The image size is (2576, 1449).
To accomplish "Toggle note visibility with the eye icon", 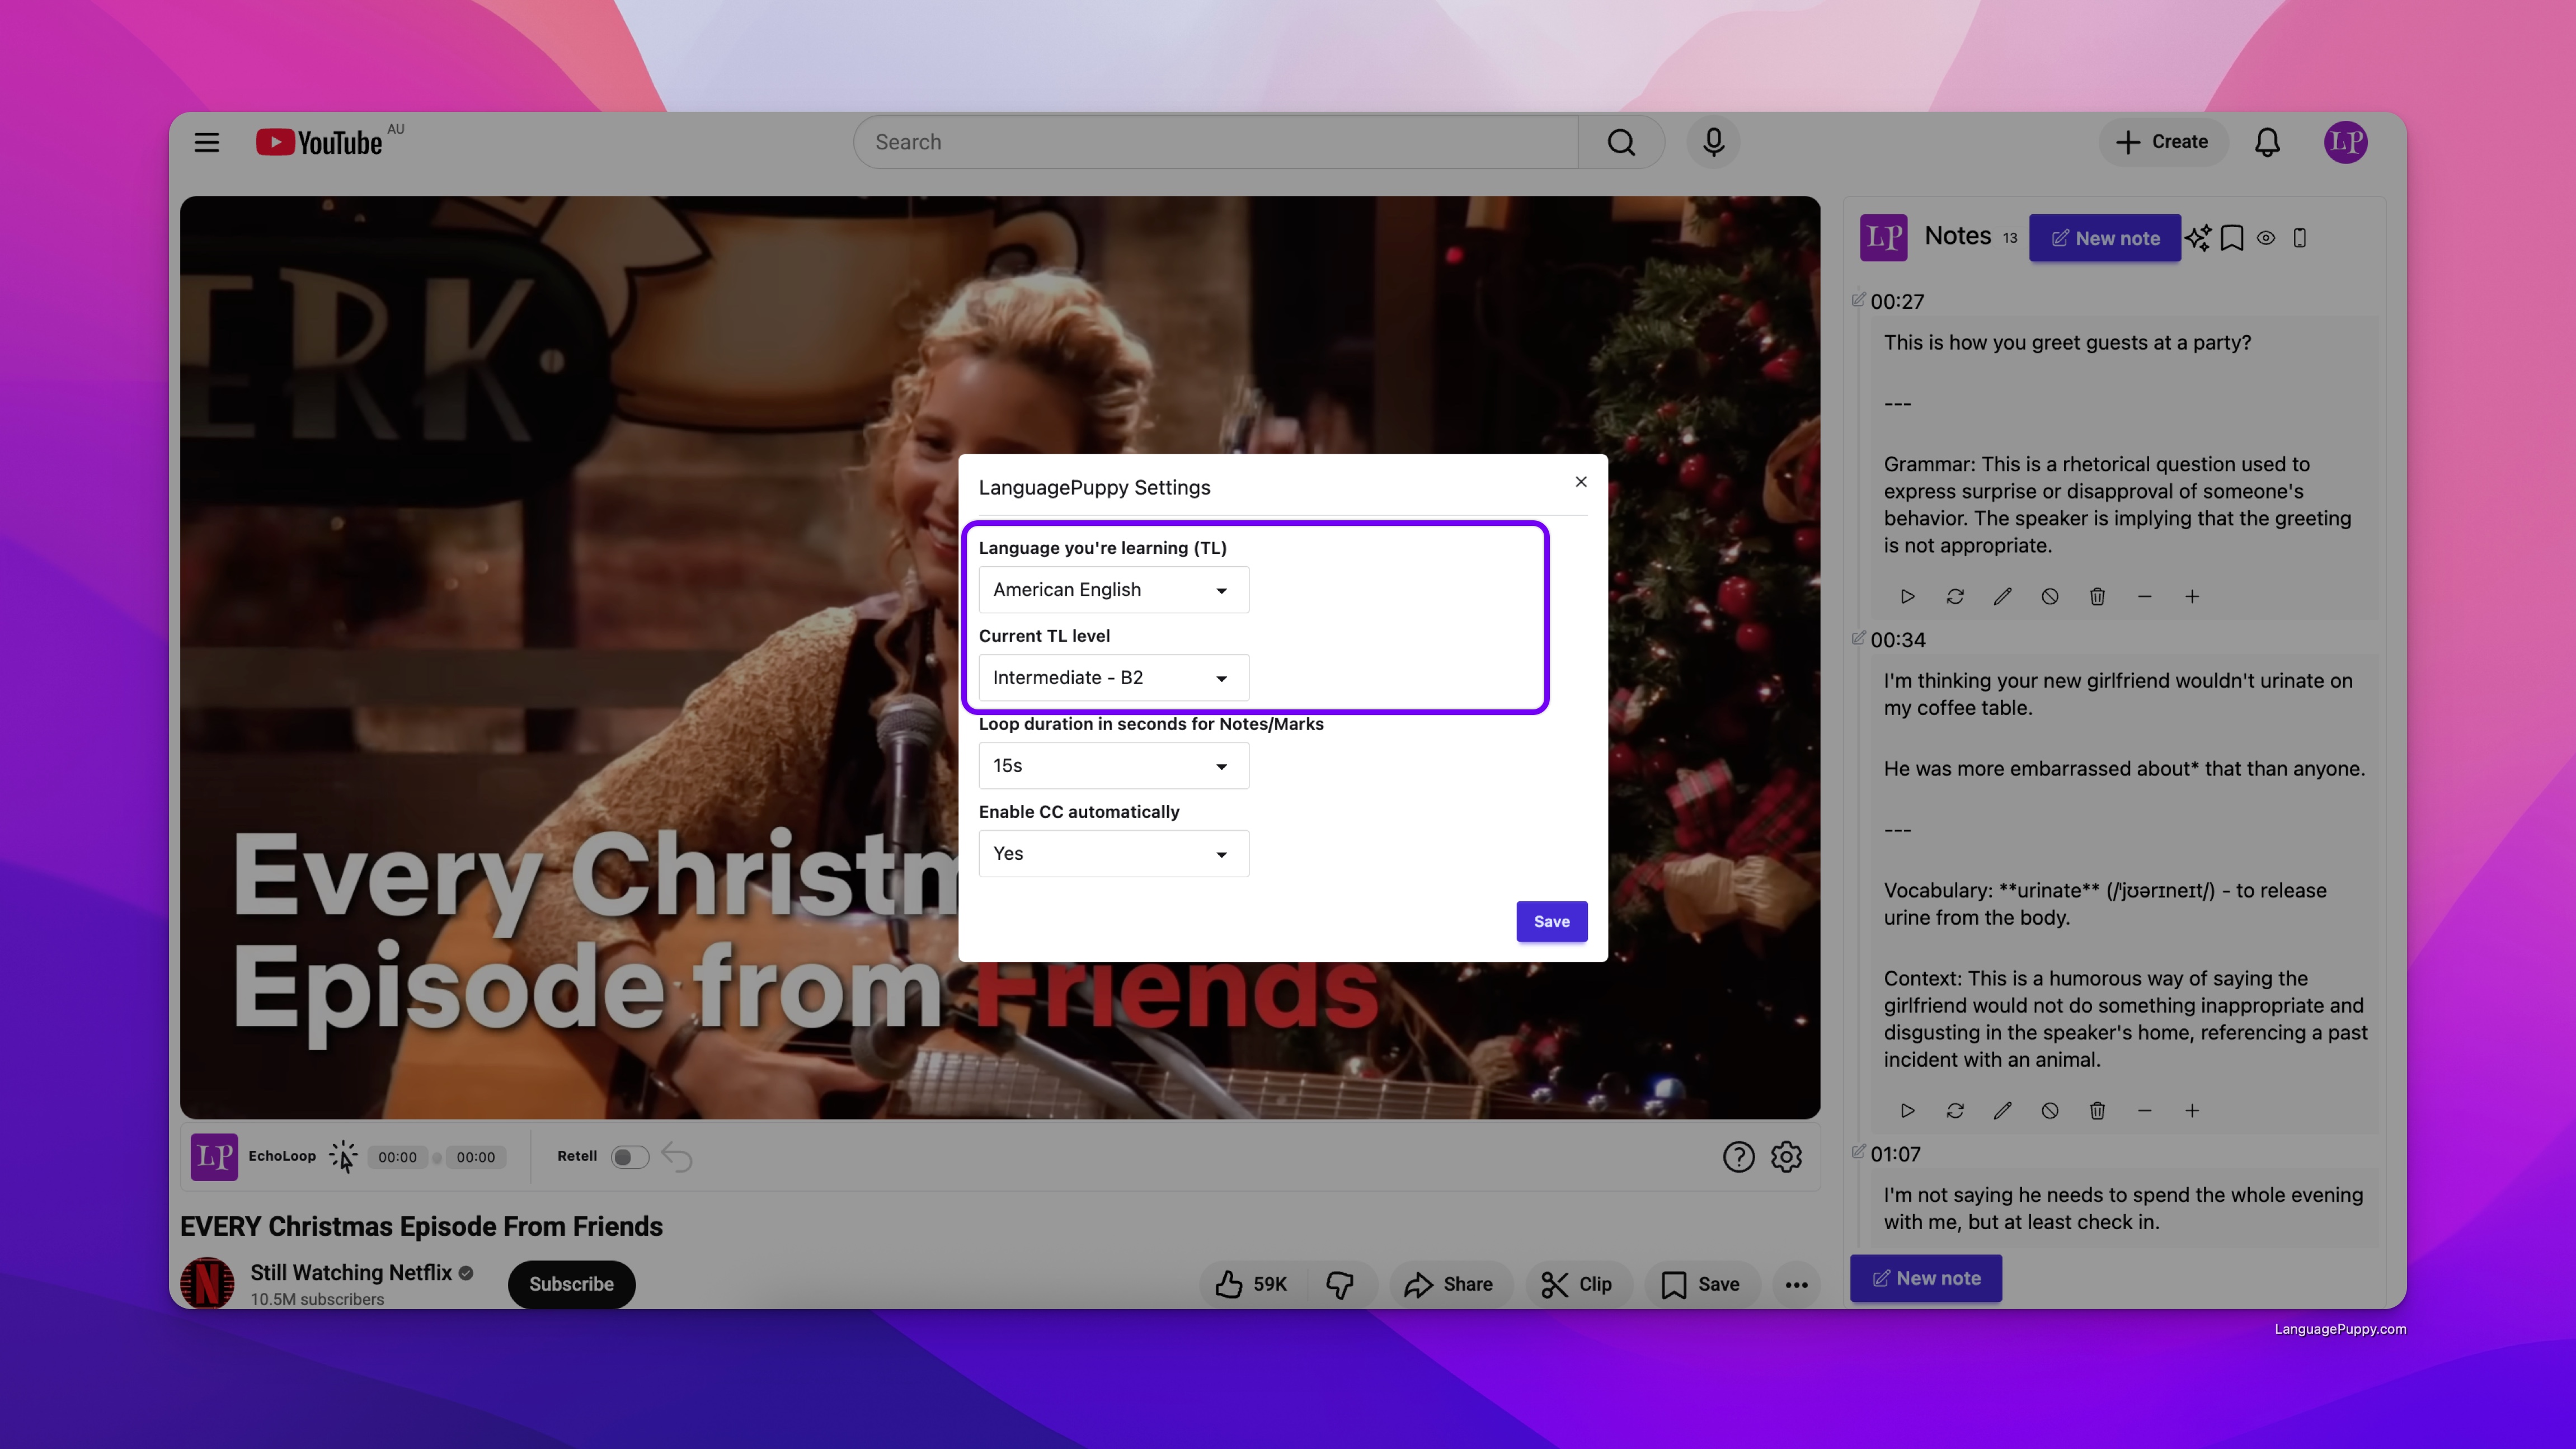I will coord(2266,237).
